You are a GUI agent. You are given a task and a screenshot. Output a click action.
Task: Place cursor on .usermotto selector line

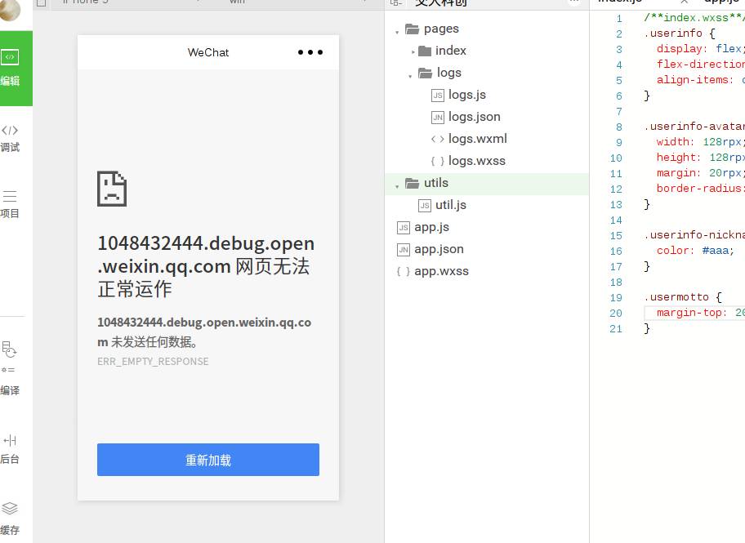pyautogui.click(x=683, y=297)
